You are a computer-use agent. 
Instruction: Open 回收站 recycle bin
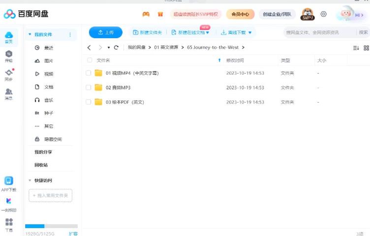pyautogui.click(x=41, y=165)
